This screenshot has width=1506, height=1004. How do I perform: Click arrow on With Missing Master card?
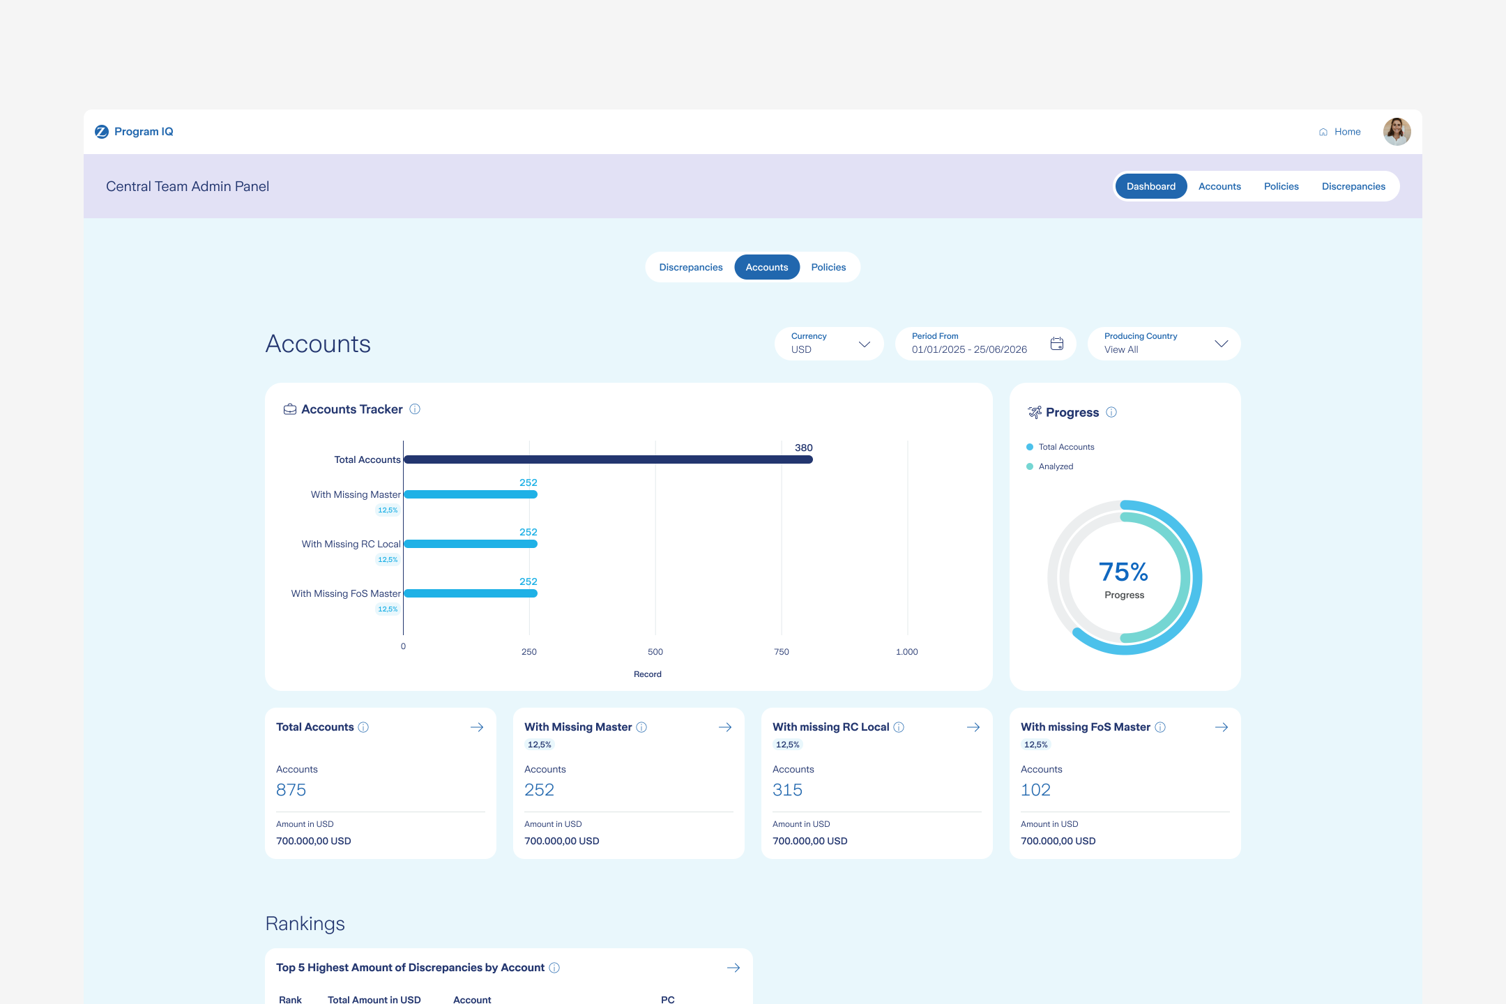(x=725, y=727)
